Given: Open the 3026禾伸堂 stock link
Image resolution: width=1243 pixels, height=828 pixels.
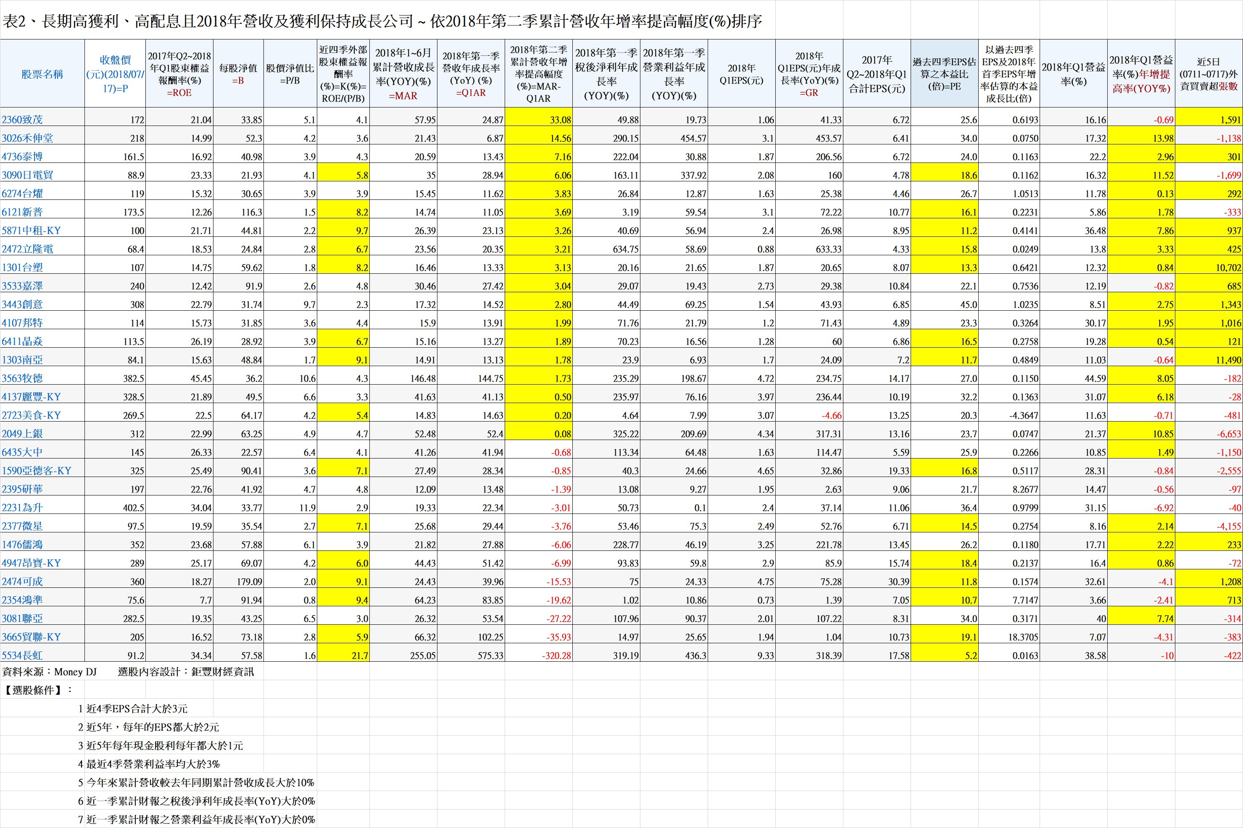Looking at the screenshot, I should tap(27, 139).
